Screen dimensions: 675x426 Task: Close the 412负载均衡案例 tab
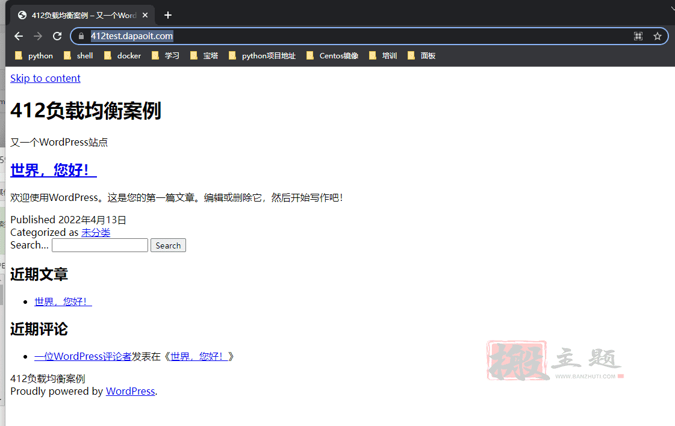[145, 16]
